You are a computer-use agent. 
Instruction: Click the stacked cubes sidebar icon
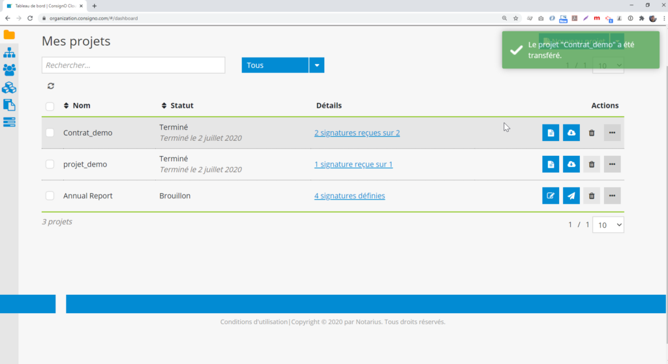tap(9, 87)
